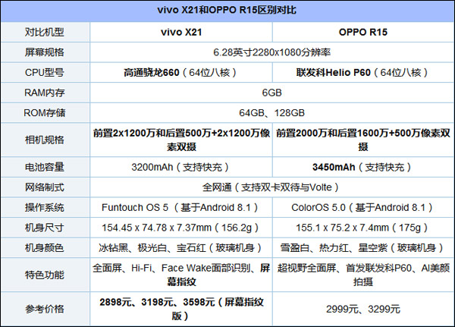Click the '3200mAh（支持快充）' cell
The image size is (455, 327).
point(181,167)
